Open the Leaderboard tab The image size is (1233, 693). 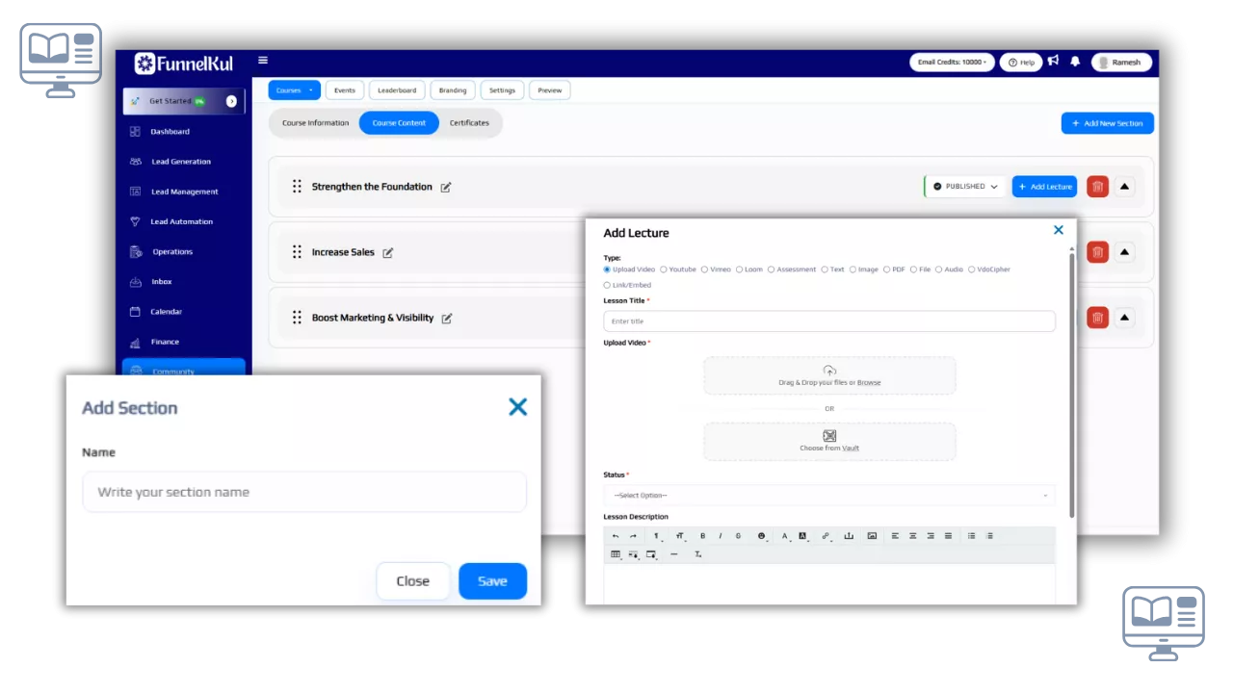click(x=397, y=90)
